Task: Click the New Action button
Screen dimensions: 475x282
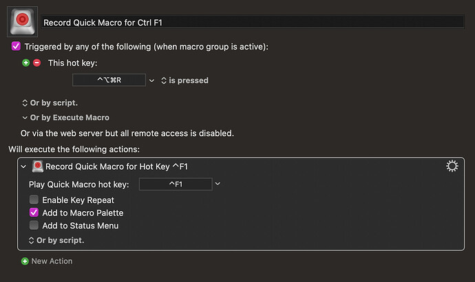Action: point(52,261)
